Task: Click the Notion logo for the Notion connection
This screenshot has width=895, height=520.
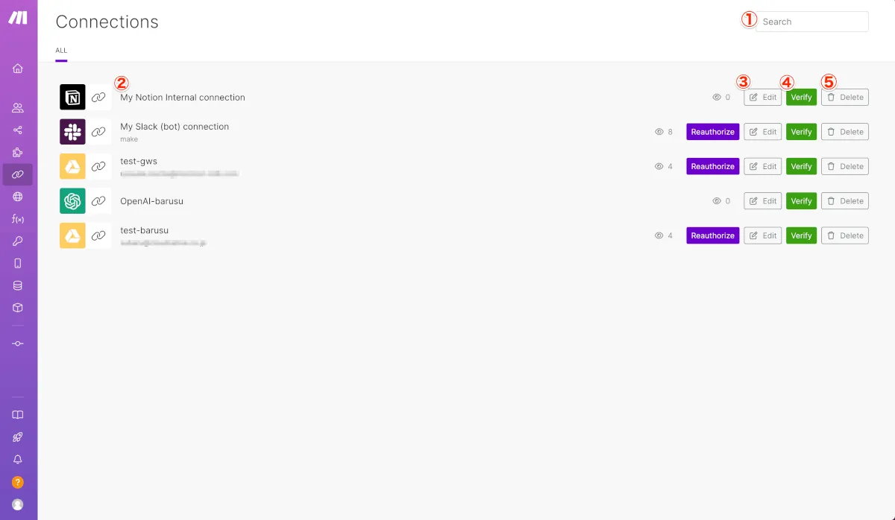Action: 72,97
